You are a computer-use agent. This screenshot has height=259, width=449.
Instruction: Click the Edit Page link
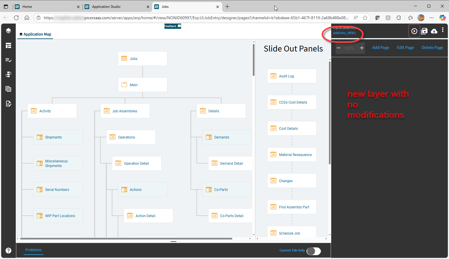[x=405, y=48]
